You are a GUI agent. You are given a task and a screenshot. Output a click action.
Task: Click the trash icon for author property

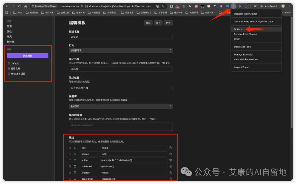(170, 160)
